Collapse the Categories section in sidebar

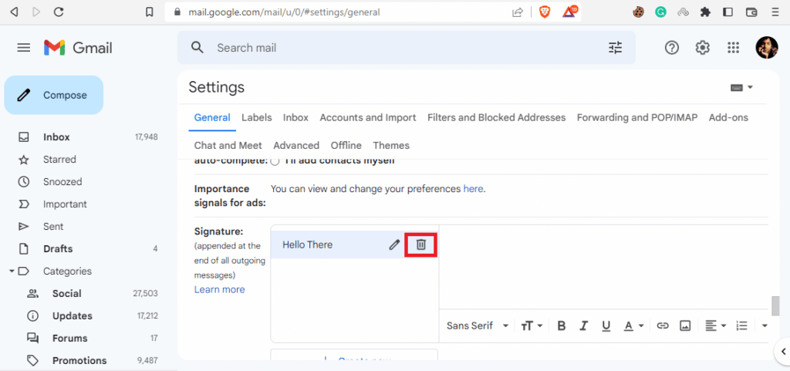point(12,272)
